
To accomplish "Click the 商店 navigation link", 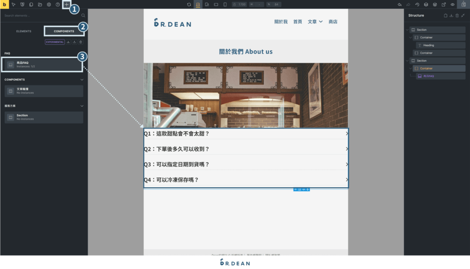I will click(x=333, y=22).
